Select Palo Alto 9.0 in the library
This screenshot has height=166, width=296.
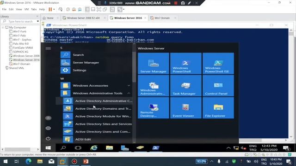coord(21,44)
